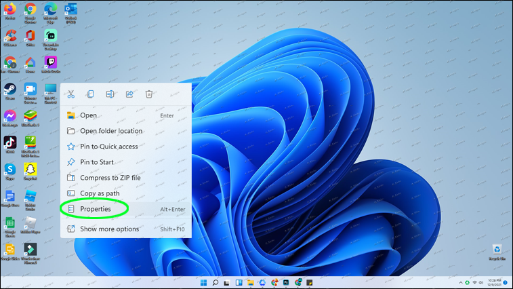Choose Open from the context menu

coord(126,115)
